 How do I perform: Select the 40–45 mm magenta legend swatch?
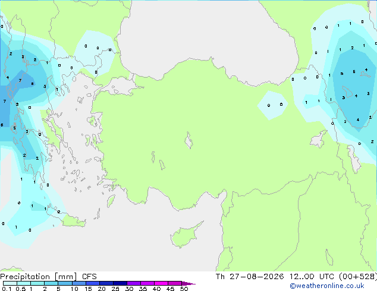pos(161,283)
